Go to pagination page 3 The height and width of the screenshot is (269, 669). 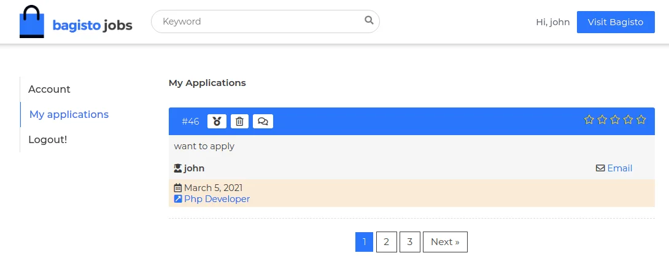pyautogui.click(x=410, y=242)
